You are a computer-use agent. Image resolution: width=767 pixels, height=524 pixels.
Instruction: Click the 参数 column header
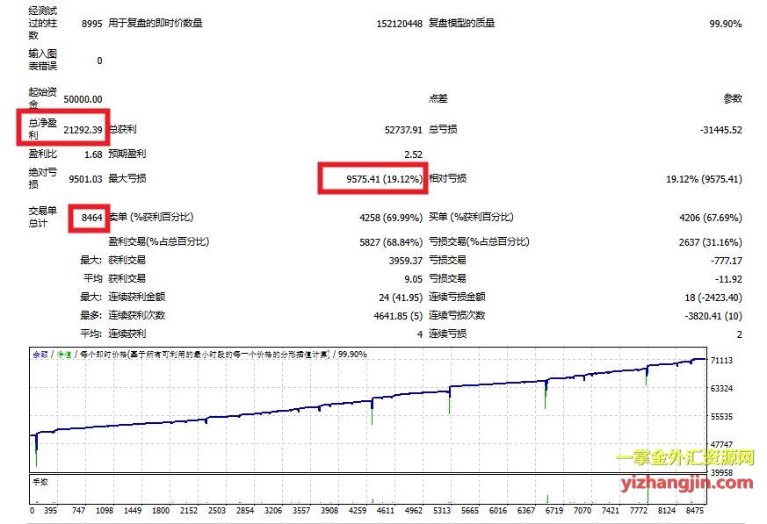732,99
